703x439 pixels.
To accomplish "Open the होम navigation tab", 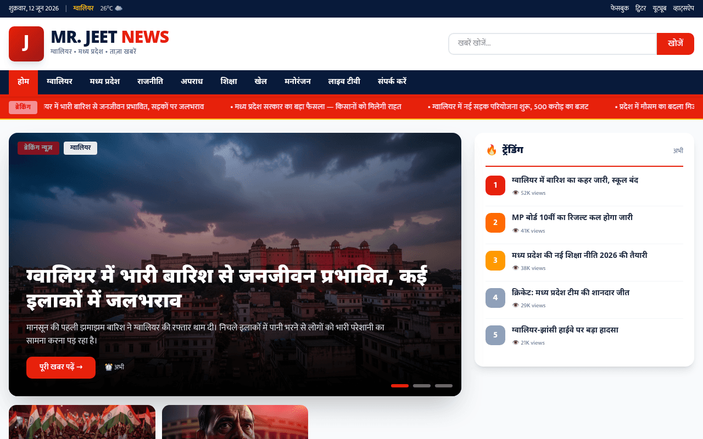I will point(23,82).
